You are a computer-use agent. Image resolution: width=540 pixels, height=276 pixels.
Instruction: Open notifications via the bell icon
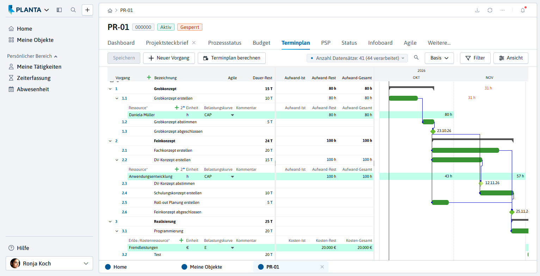tap(523, 10)
